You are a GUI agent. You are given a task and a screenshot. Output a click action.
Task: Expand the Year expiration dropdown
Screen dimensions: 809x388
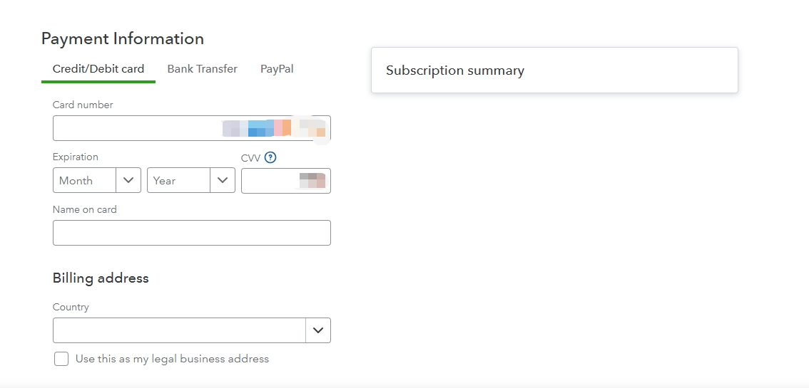click(191, 180)
